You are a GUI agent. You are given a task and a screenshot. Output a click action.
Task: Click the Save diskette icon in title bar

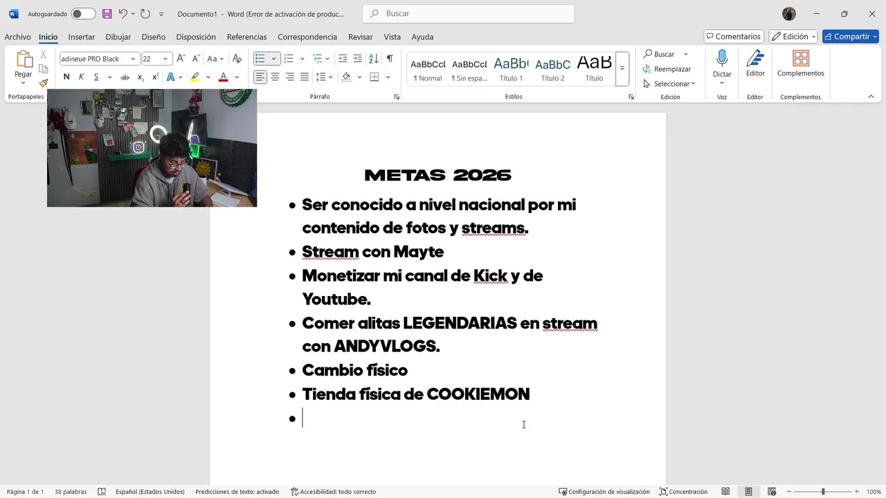point(107,14)
